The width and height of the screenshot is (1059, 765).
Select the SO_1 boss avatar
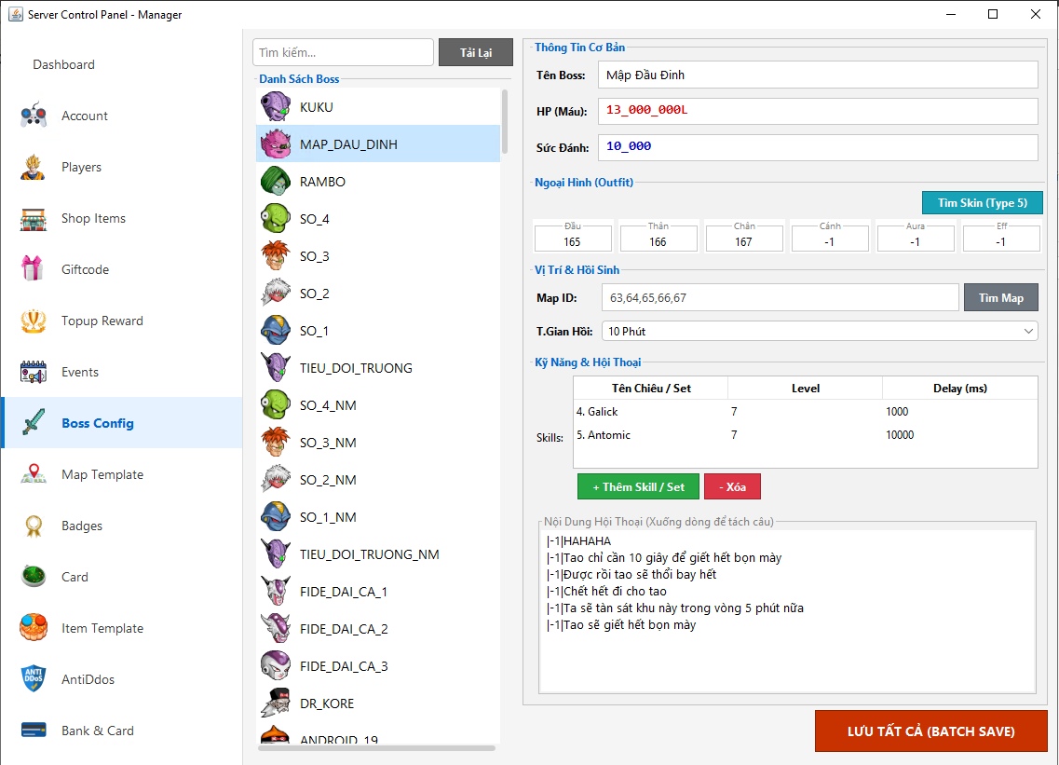point(276,331)
